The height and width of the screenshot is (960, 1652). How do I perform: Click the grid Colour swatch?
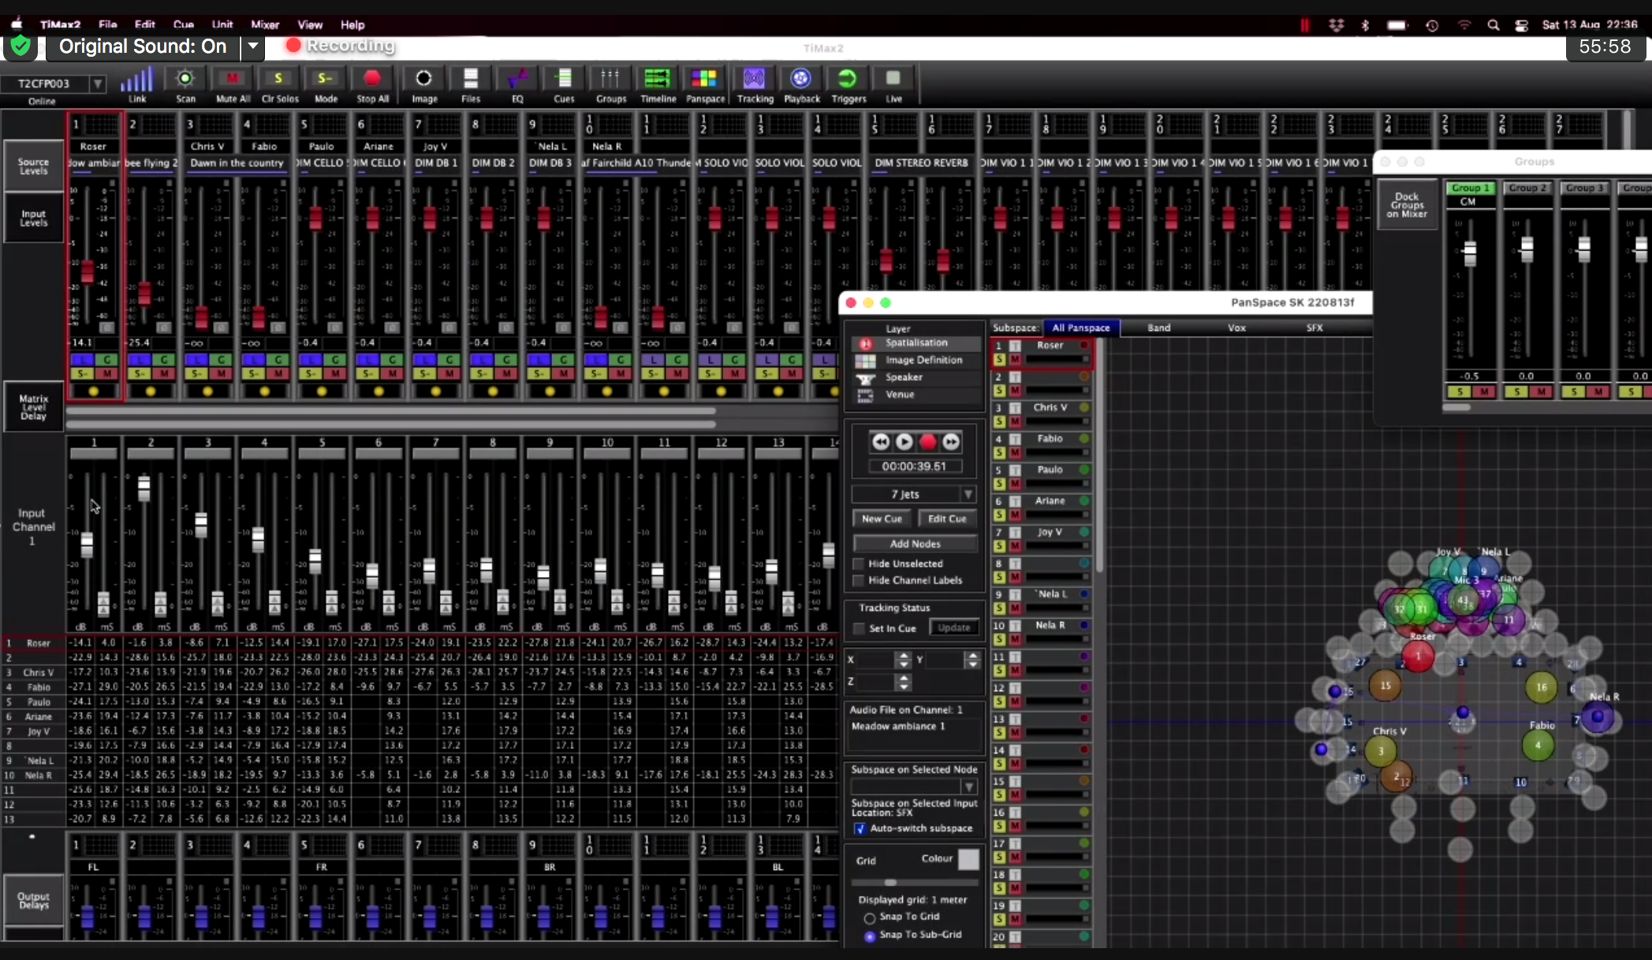click(968, 859)
